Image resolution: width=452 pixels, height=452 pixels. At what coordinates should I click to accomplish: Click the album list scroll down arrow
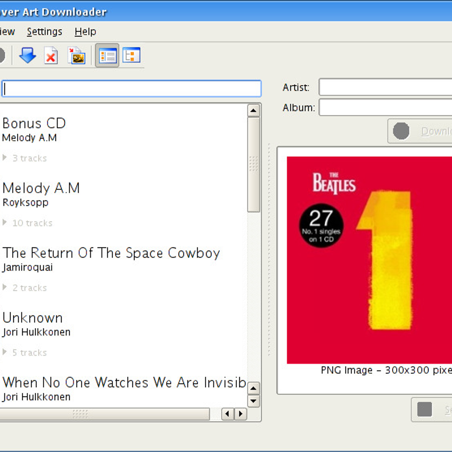[x=253, y=401]
